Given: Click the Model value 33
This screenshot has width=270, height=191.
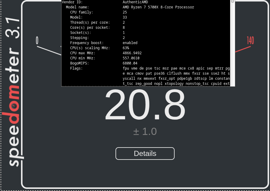Looking at the screenshot, I should [x=125, y=17].
